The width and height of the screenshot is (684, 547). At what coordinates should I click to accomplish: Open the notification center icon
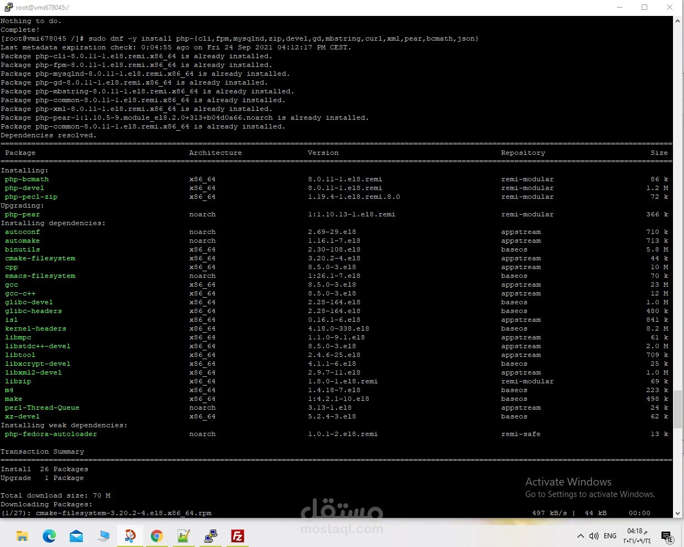tap(667, 537)
